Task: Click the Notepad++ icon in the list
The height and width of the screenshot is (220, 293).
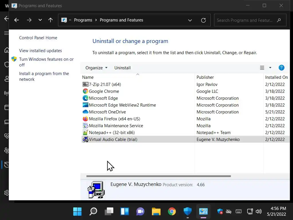Action: click(85, 132)
